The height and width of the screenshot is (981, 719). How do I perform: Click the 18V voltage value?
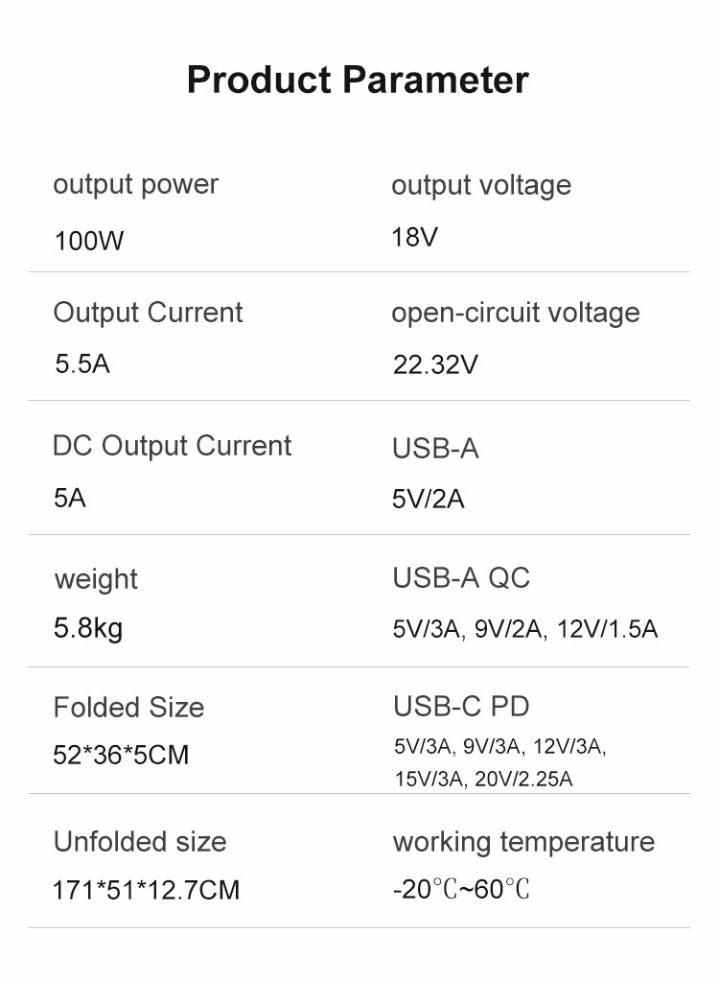(414, 237)
